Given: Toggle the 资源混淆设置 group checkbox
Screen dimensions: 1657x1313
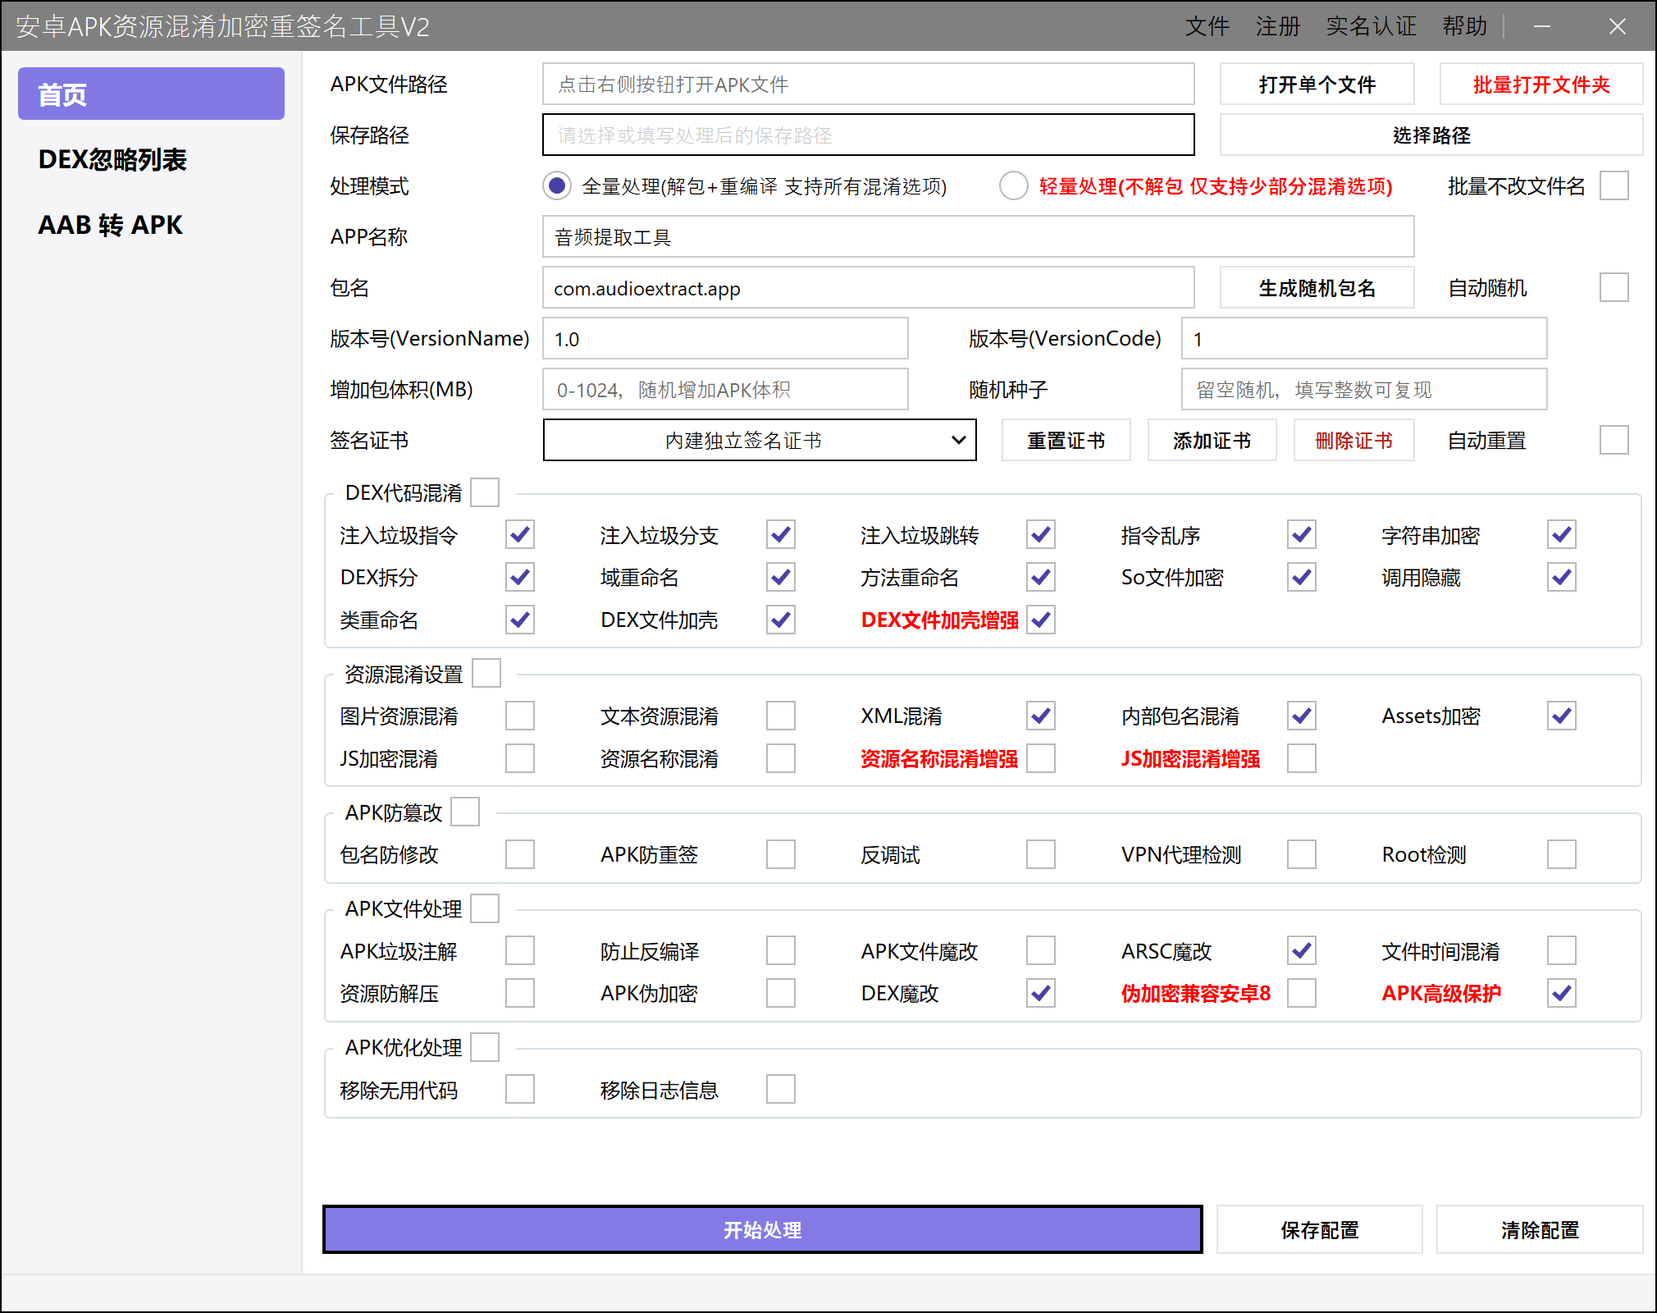Looking at the screenshot, I should [486, 673].
